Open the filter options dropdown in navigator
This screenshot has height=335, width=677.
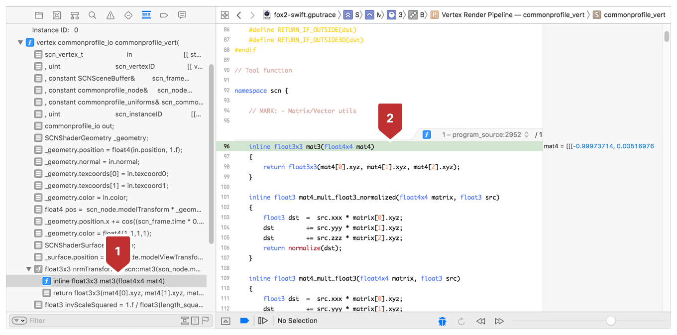tap(19, 321)
